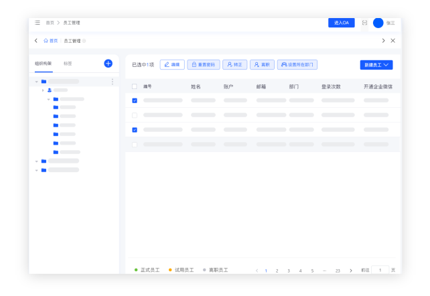430x296 pixels.
Task: Click the 进入OA button
Action: coord(341,23)
